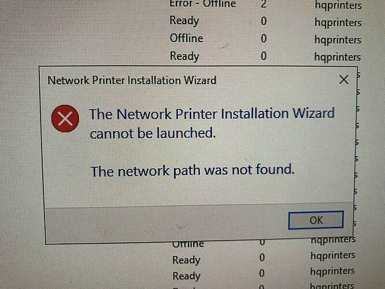Click the 'network path was not found' message
This screenshot has height=289, width=385.
(x=192, y=171)
